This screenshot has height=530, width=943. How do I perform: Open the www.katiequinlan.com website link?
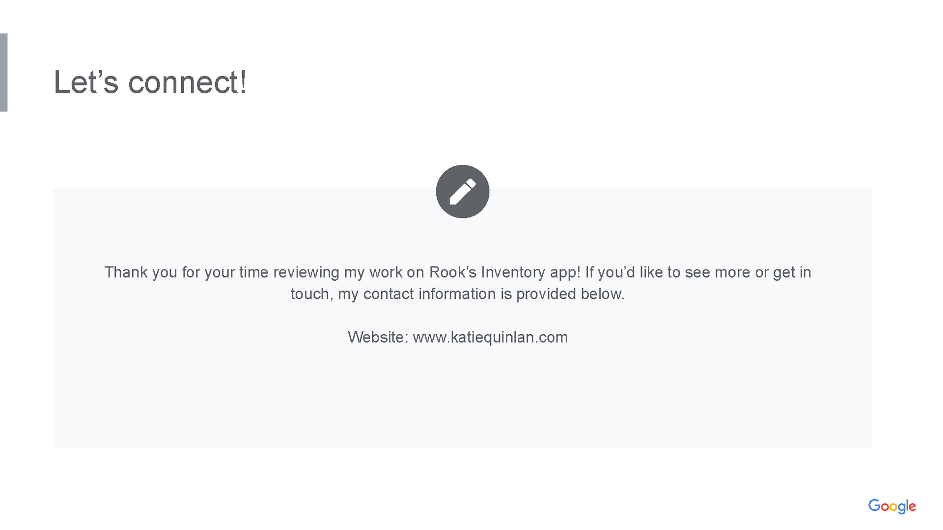click(490, 337)
